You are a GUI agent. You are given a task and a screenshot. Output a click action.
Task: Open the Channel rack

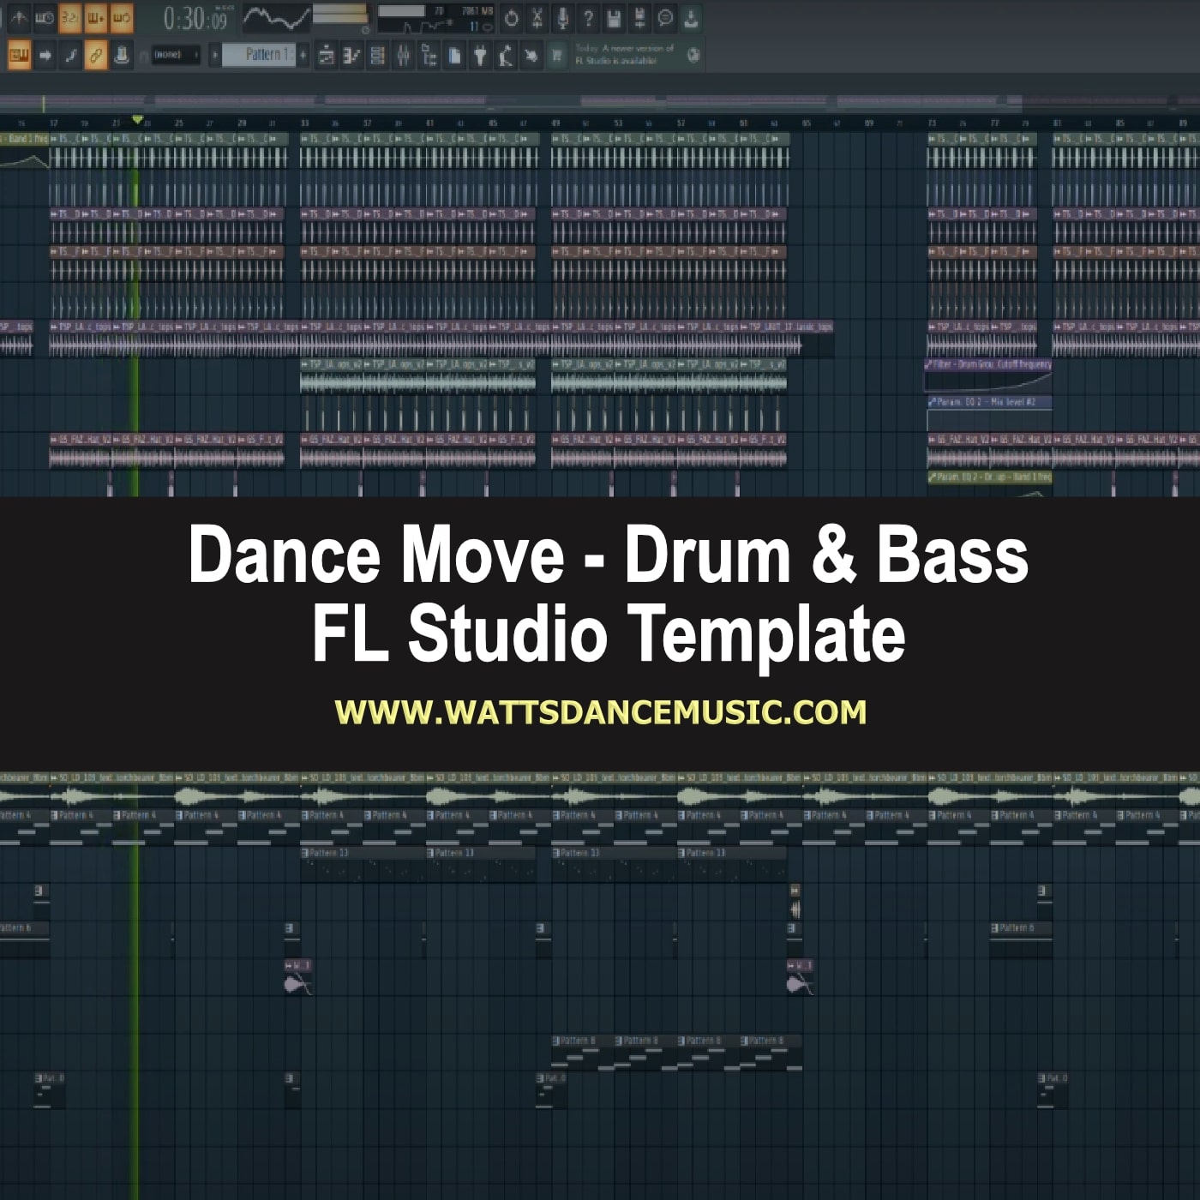click(377, 57)
